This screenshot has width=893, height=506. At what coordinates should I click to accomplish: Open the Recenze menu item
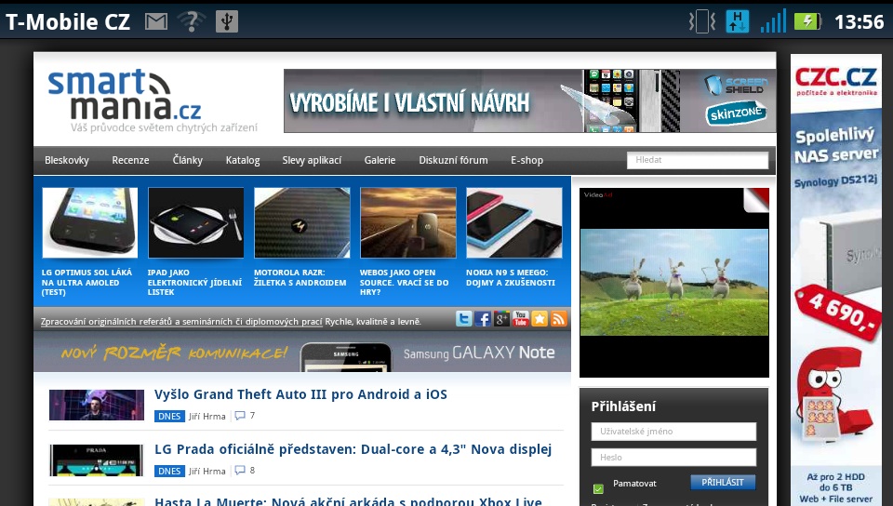[x=130, y=161]
